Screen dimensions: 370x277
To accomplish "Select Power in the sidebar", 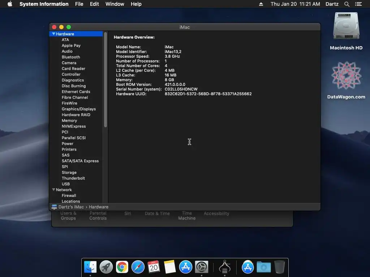I will [x=68, y=144].
